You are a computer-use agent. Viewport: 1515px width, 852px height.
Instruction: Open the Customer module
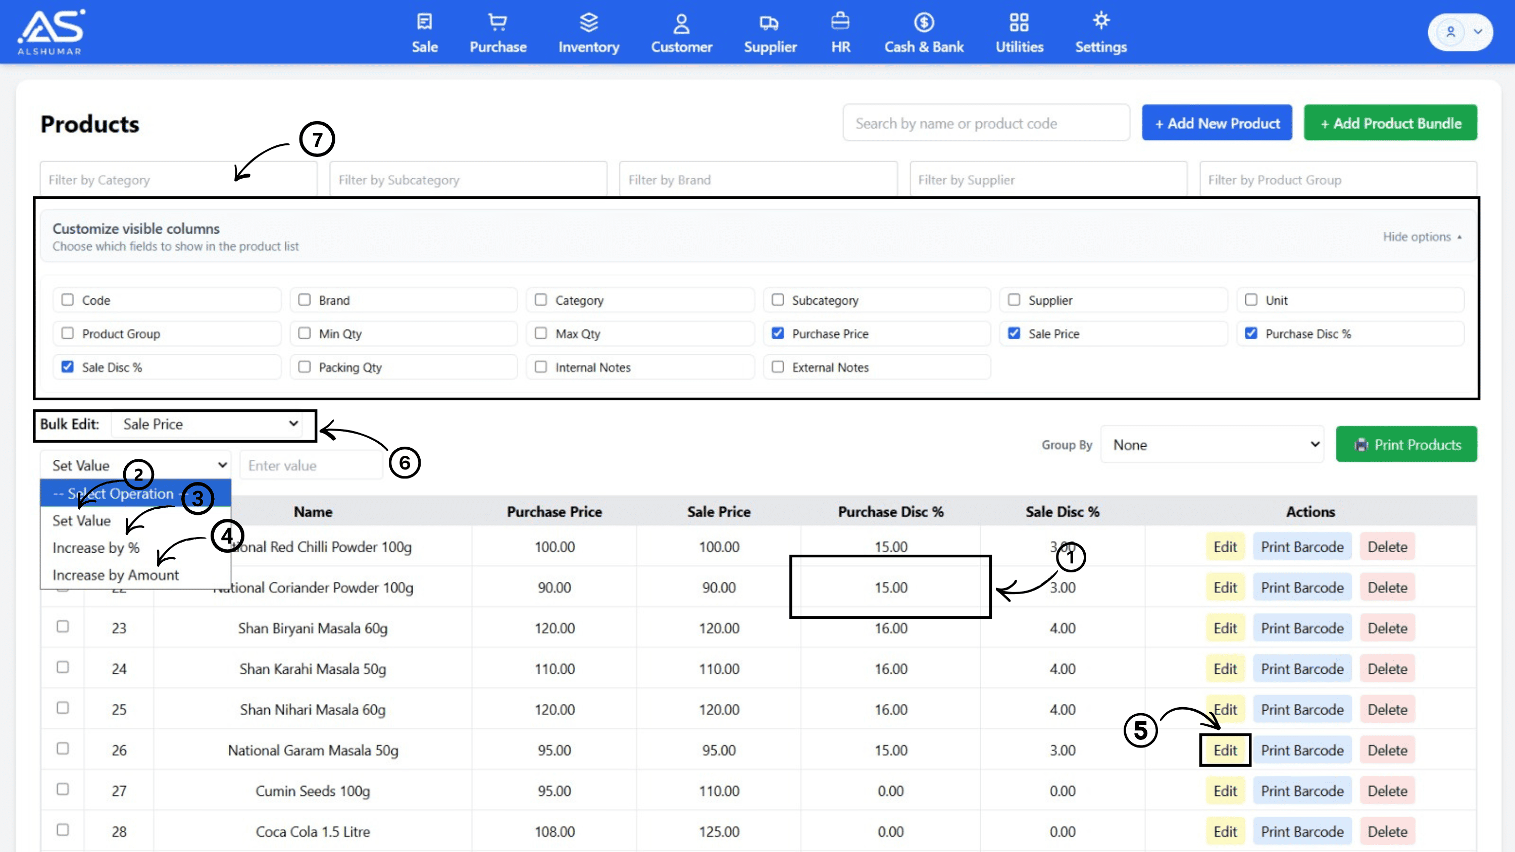point(681,32)
